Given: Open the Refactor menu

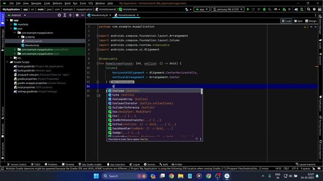Looking at the screenshot, I should (58, 4).
